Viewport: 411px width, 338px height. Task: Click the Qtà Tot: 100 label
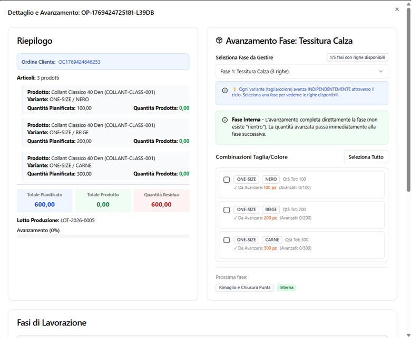point(294,180)
